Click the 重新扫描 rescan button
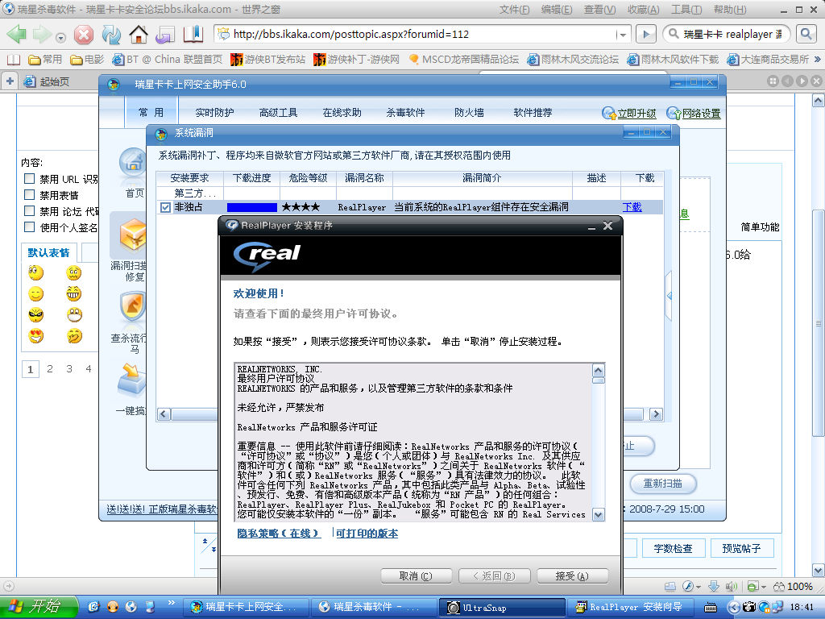825x619 pixels. [663, 484]
